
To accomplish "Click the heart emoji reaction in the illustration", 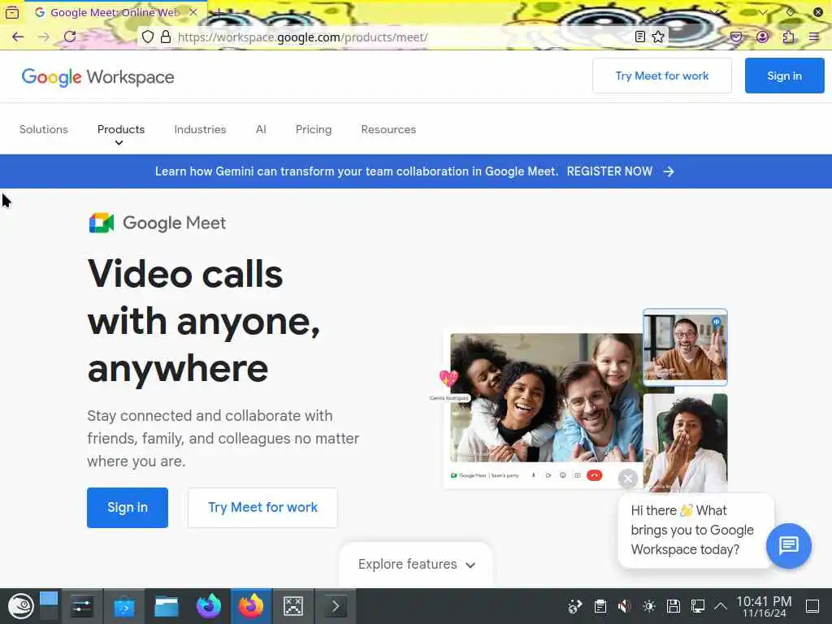I will coord(448,379).
